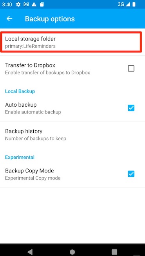Tap the SD card status icon
This screenshot has width=145, height=256.
click(x=42, y=4)
